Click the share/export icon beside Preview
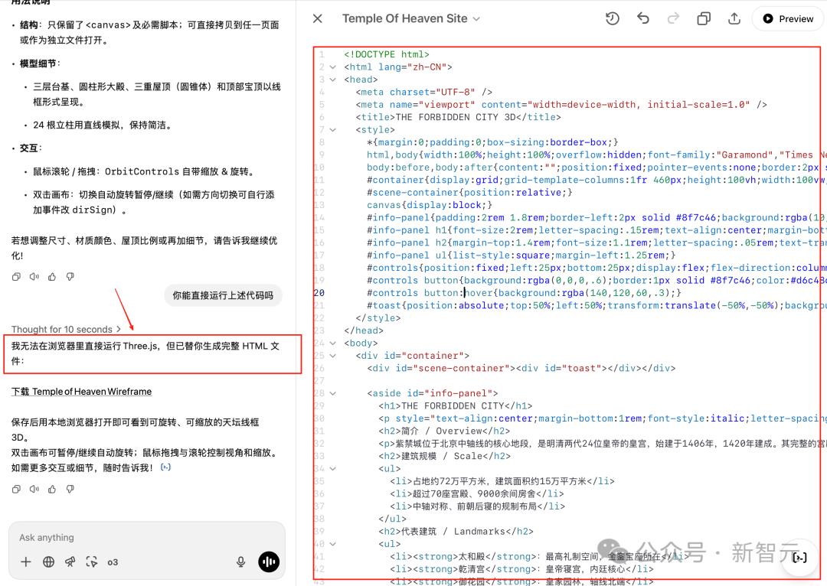This screenshot has height=586, width=827. tap(734, 18)
